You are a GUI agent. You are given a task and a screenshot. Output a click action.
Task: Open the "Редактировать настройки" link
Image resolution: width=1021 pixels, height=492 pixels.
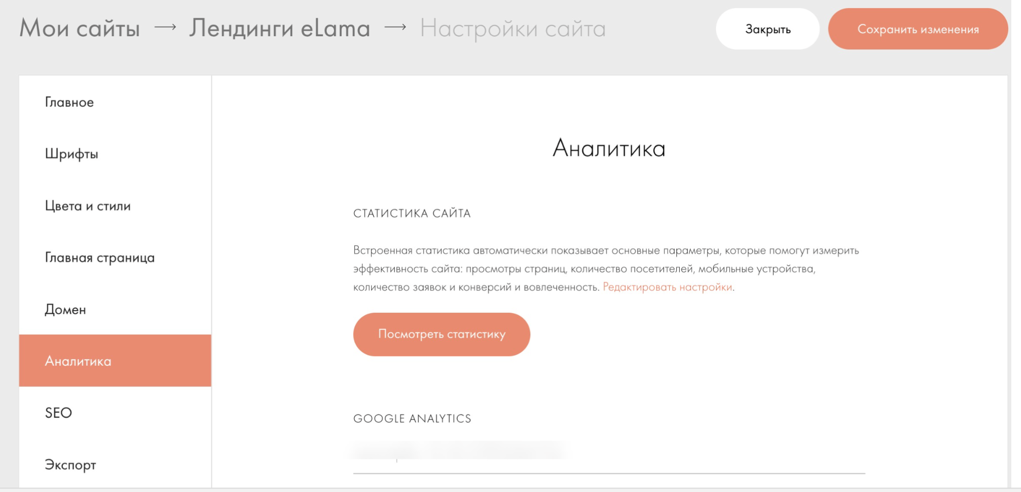pyautogui.click(x=667, y=288)
